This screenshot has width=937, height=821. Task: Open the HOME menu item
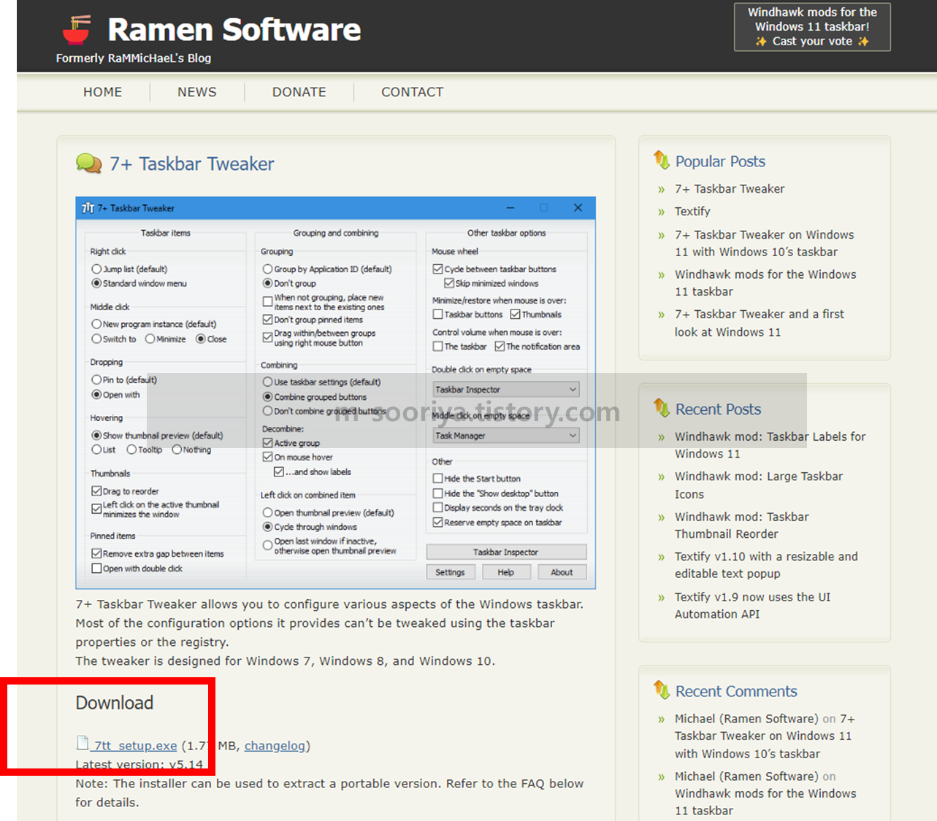point(103,92)
